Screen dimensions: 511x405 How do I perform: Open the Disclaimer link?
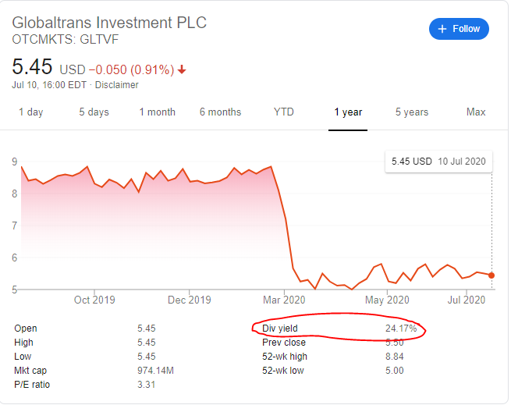point(117,85)
